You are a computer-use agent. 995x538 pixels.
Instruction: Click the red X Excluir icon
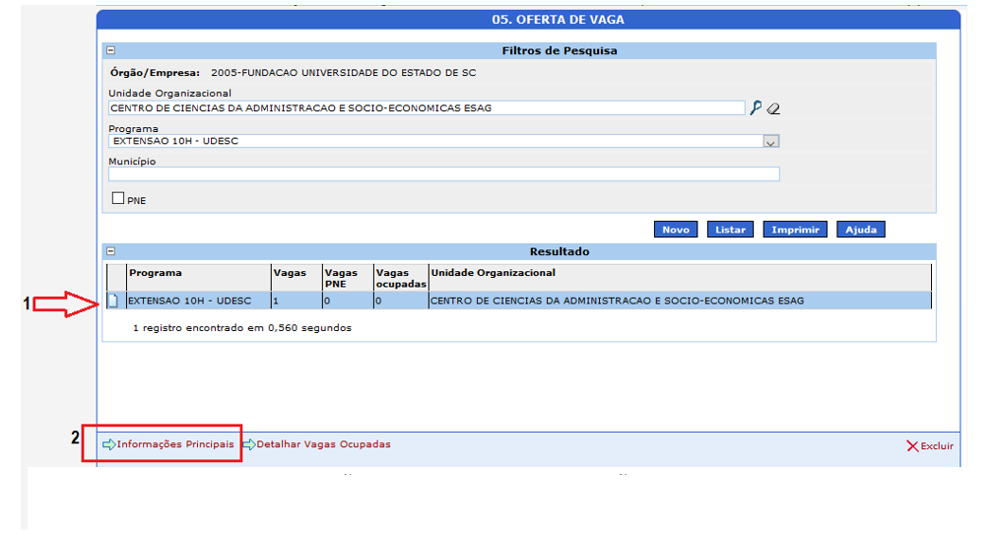coord(912,446)
